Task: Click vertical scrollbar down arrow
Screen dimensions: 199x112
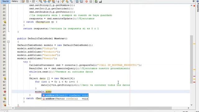Action: point(192,105)
